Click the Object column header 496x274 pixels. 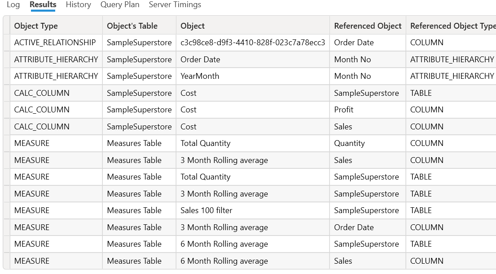tap(193, 26)
